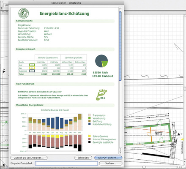The width and height of the screenshot is (186, 169).
Task: Click the 'Elektrizität' row label
Action: (x=23, y=71)
